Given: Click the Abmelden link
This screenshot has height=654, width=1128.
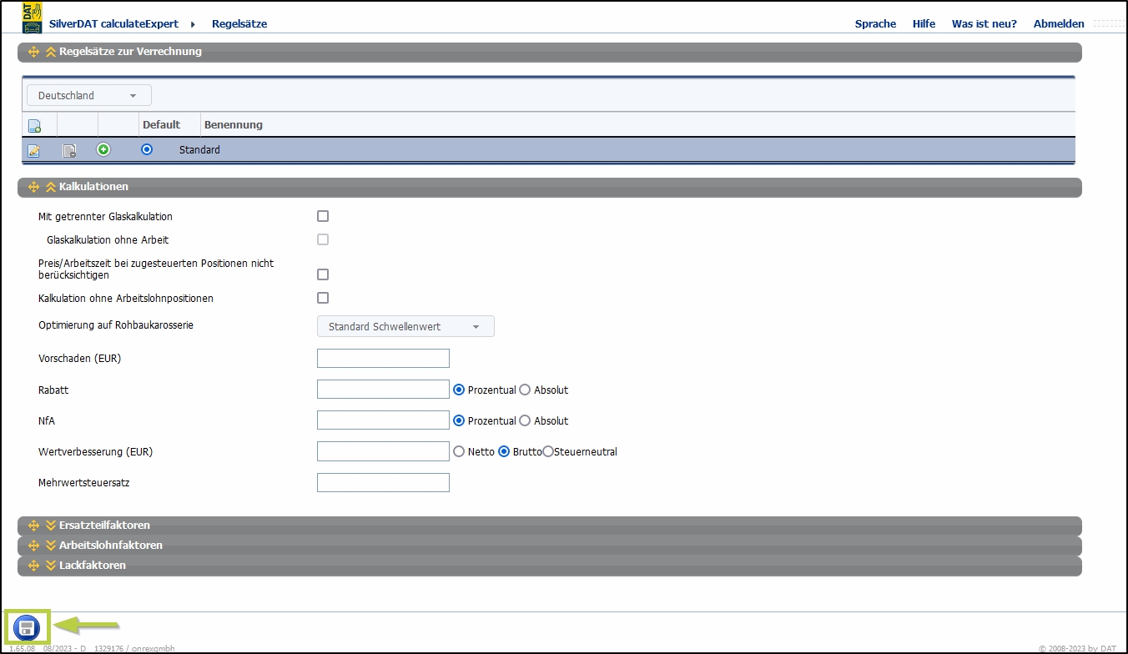Looking at the screenshot, I should tap(1058, 24).
